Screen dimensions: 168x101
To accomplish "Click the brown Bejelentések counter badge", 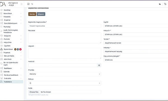I will click(15, 49).
